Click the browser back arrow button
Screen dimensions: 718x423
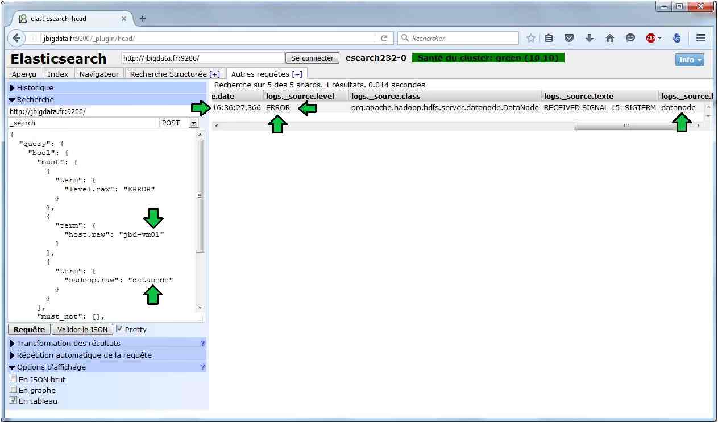point(16,38)
